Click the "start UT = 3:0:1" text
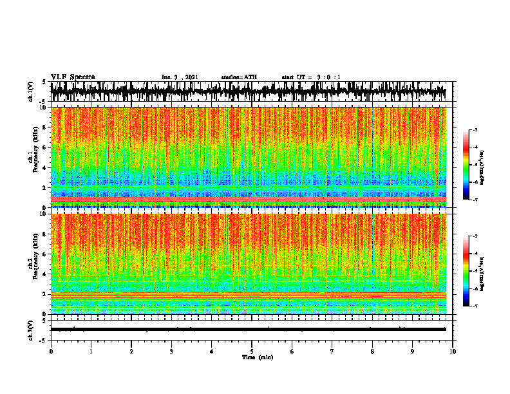The width and height of the screenshot is (510, 394). click(311, 77)
